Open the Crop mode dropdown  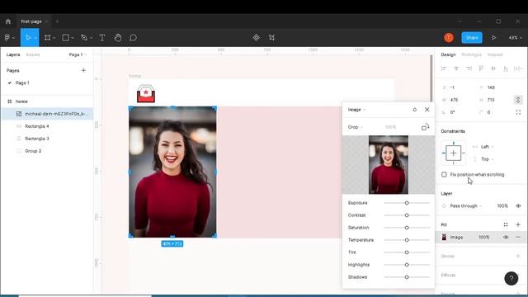356,127
